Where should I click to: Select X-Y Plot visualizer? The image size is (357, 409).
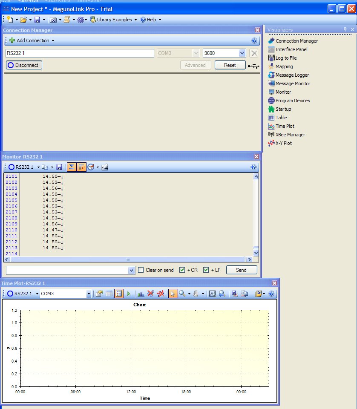pos(280,143)
